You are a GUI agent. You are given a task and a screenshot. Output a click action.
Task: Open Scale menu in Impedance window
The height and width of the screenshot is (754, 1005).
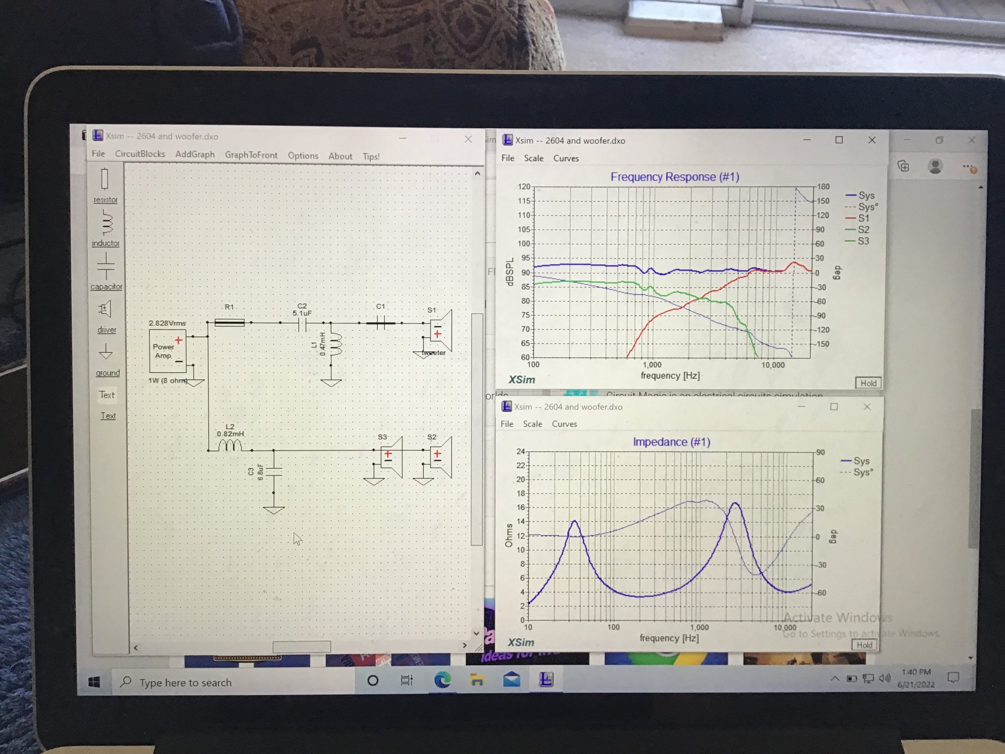[532, 424]
